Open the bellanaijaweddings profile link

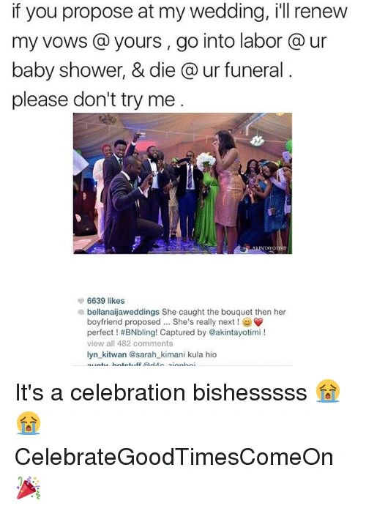[x=123, y=312]
